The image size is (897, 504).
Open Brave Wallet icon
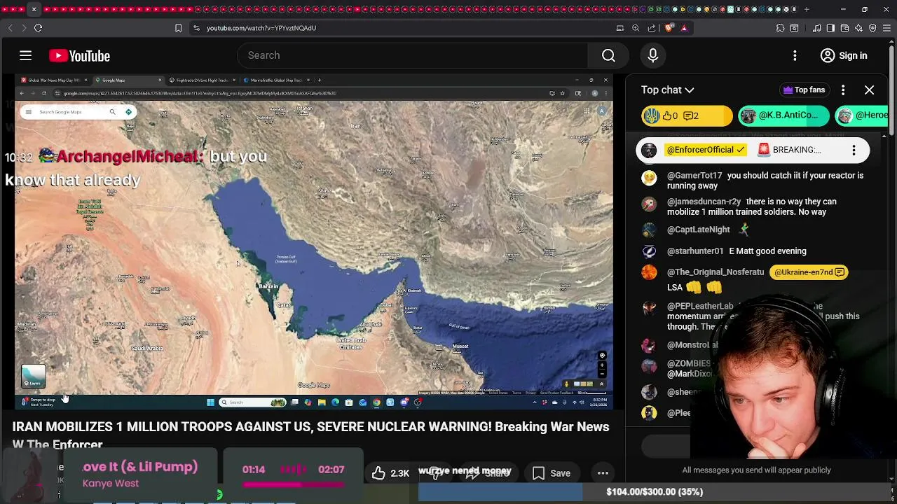point(844,28)
